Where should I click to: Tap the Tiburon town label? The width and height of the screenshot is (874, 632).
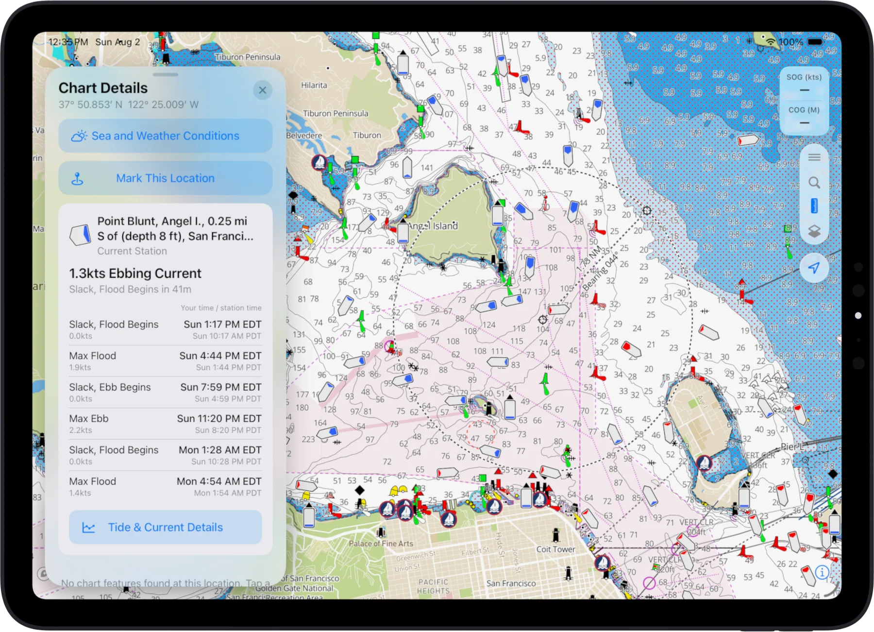click(367, 136)
